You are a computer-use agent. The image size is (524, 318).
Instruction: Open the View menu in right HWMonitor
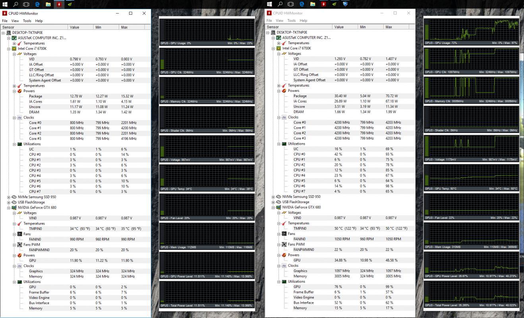point(280,20)
